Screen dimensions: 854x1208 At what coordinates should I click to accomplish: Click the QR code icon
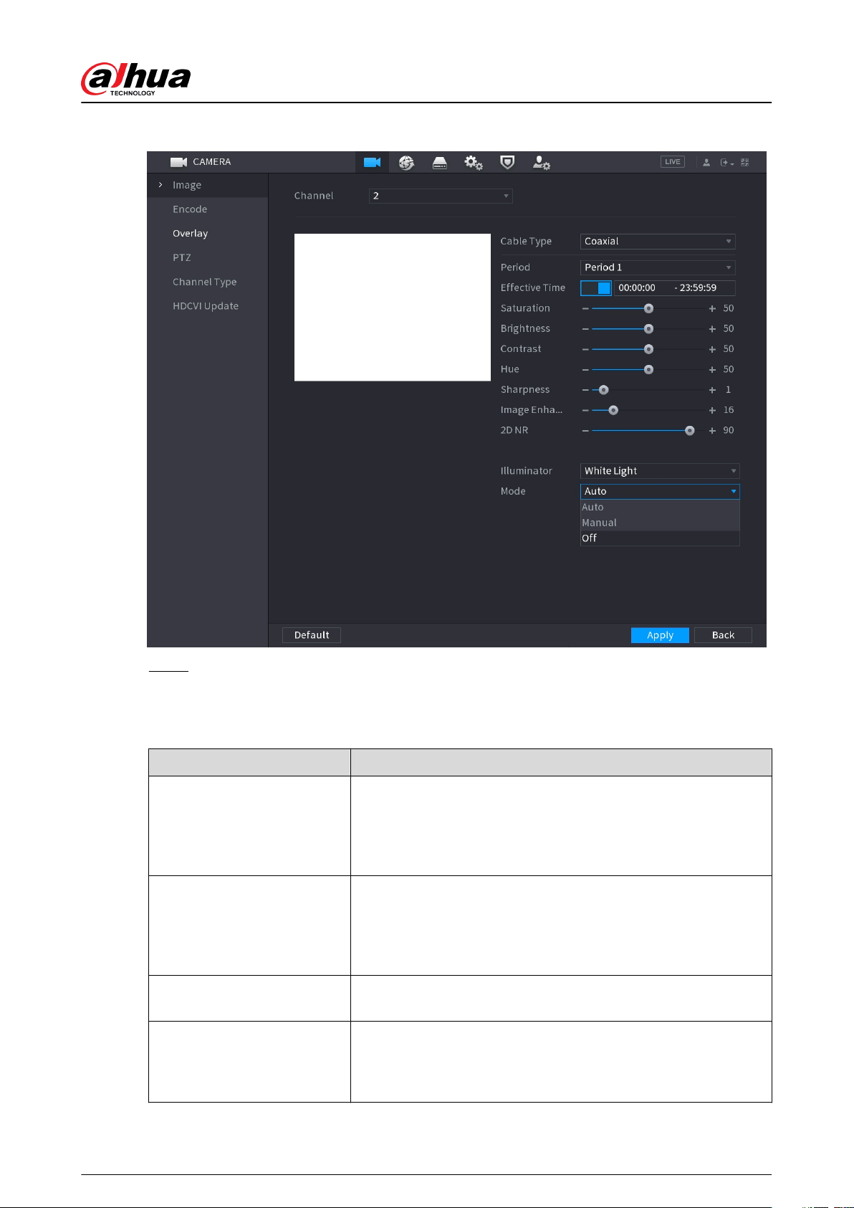tap(745, 163)
